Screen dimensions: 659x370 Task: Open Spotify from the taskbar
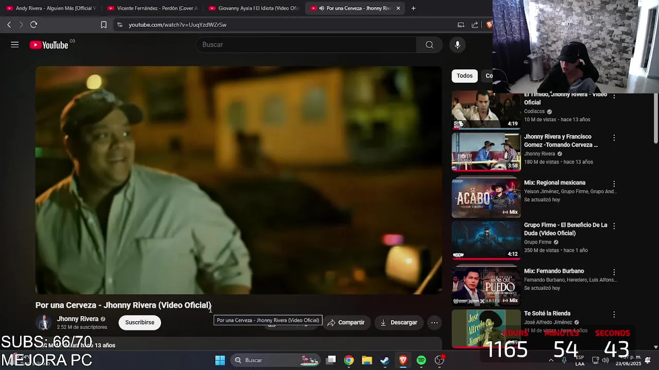421,360
